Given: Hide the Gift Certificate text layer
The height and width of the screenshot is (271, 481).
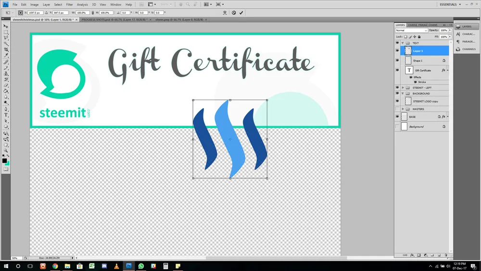Looking at the screenshot, I should click(397, 70).
